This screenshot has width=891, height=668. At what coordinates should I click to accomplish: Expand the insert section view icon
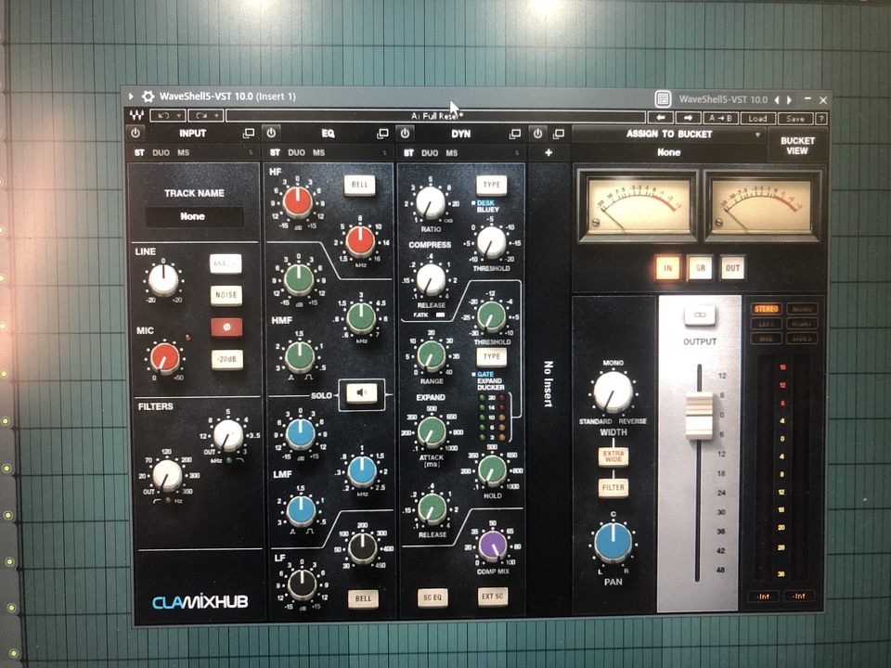click(559, 134)
